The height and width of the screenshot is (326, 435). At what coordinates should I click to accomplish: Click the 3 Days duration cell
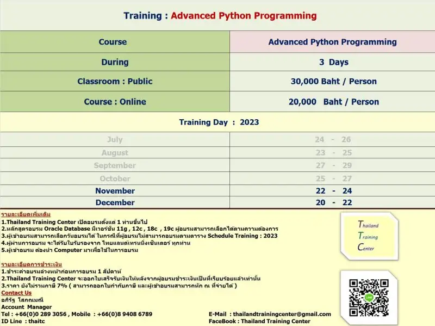coord(333,62)
